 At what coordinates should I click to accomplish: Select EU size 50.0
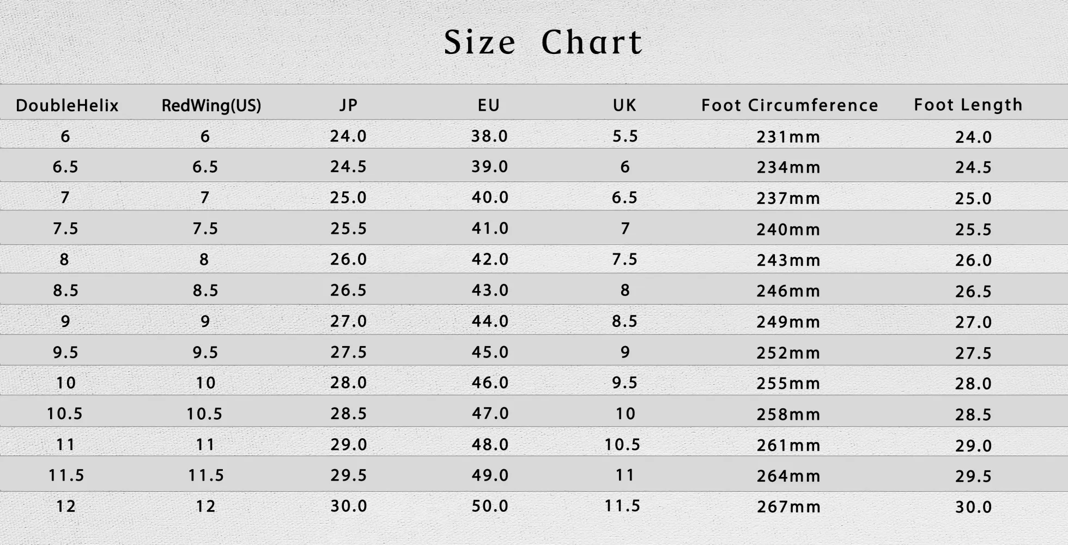tap(489, 506)
